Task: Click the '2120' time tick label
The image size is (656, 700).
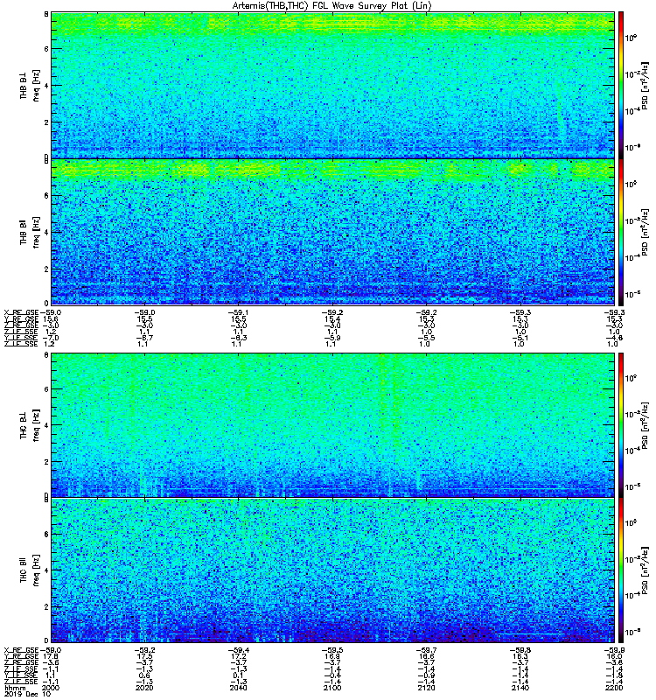Action: coord(426,688)
